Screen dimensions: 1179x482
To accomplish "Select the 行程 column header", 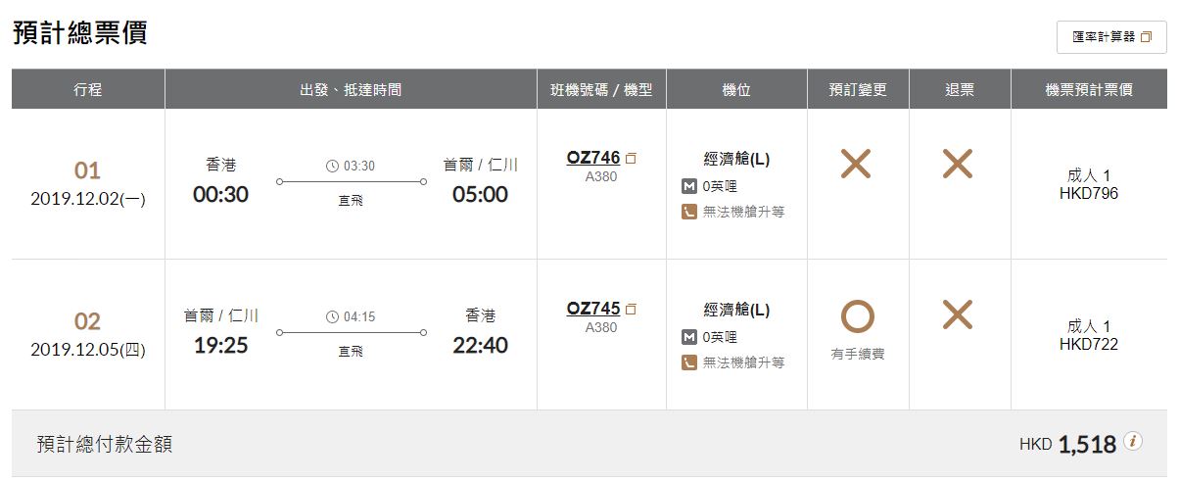I will click(88, 89).
